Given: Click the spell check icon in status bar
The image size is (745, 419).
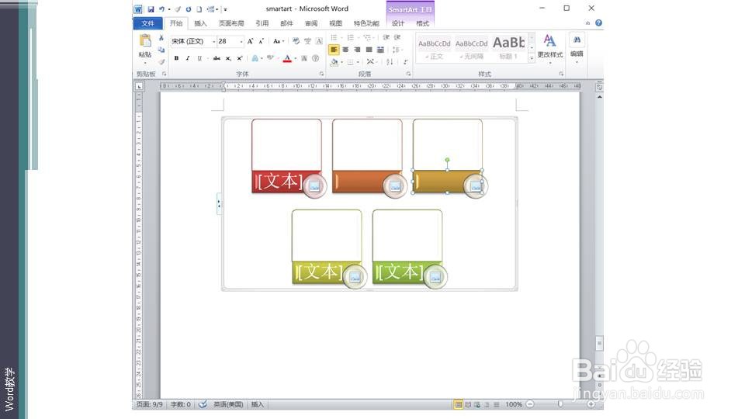Looking at the screenshot, I should [203, 404].
